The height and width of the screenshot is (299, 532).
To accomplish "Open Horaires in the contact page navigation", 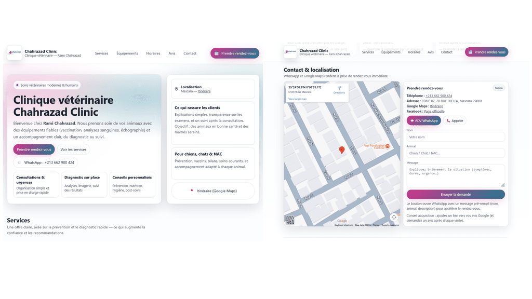I will tap(414, 52).
